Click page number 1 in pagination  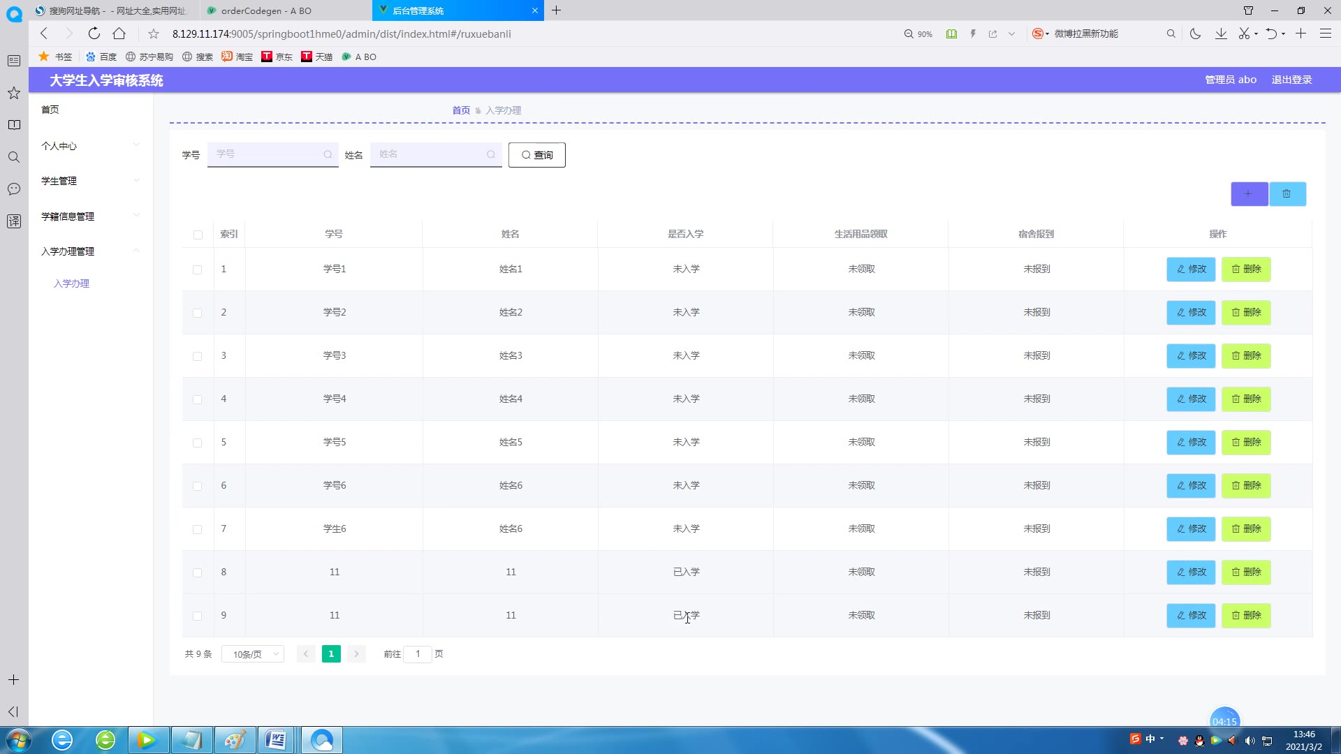331,654
